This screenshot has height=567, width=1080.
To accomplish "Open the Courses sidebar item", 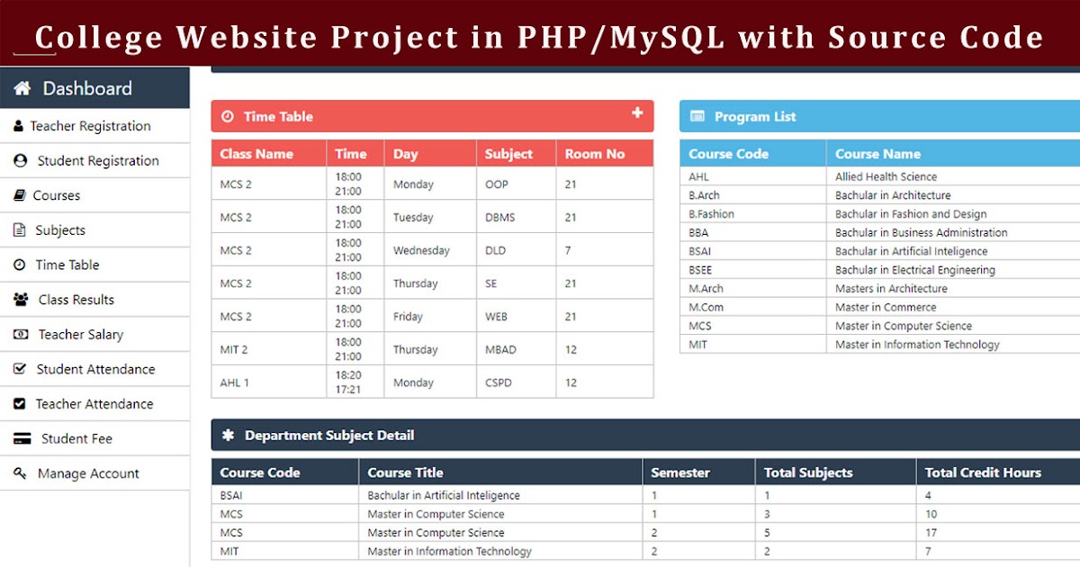I will [94, 195].
